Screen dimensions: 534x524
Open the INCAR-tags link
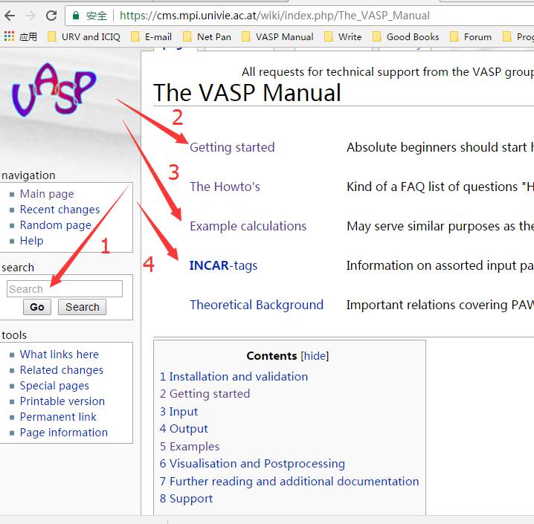pos(223,265)
